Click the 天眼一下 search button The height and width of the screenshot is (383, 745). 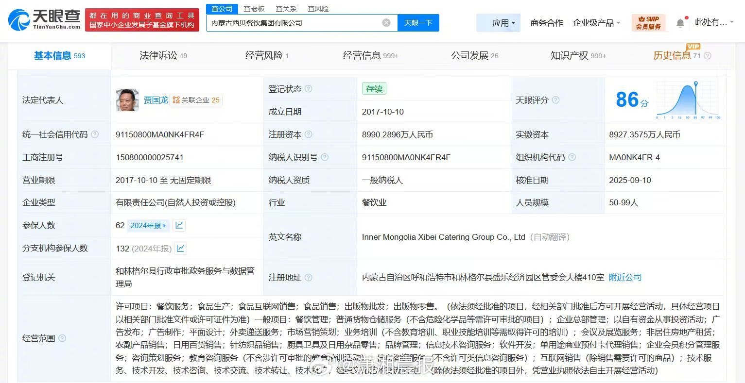pyautogui.click(x=418, y=23)
